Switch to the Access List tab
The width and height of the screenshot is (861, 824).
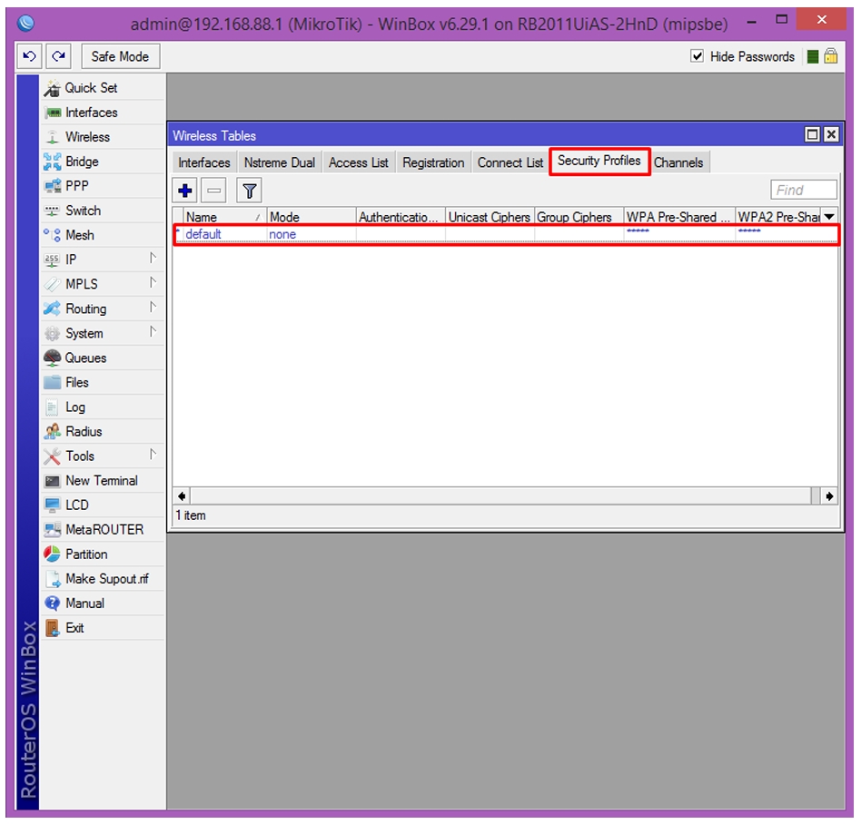[x=359, y=163]
